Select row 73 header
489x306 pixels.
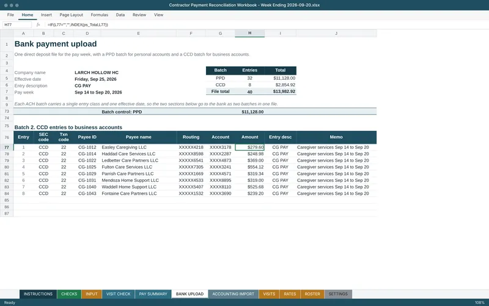7,111
